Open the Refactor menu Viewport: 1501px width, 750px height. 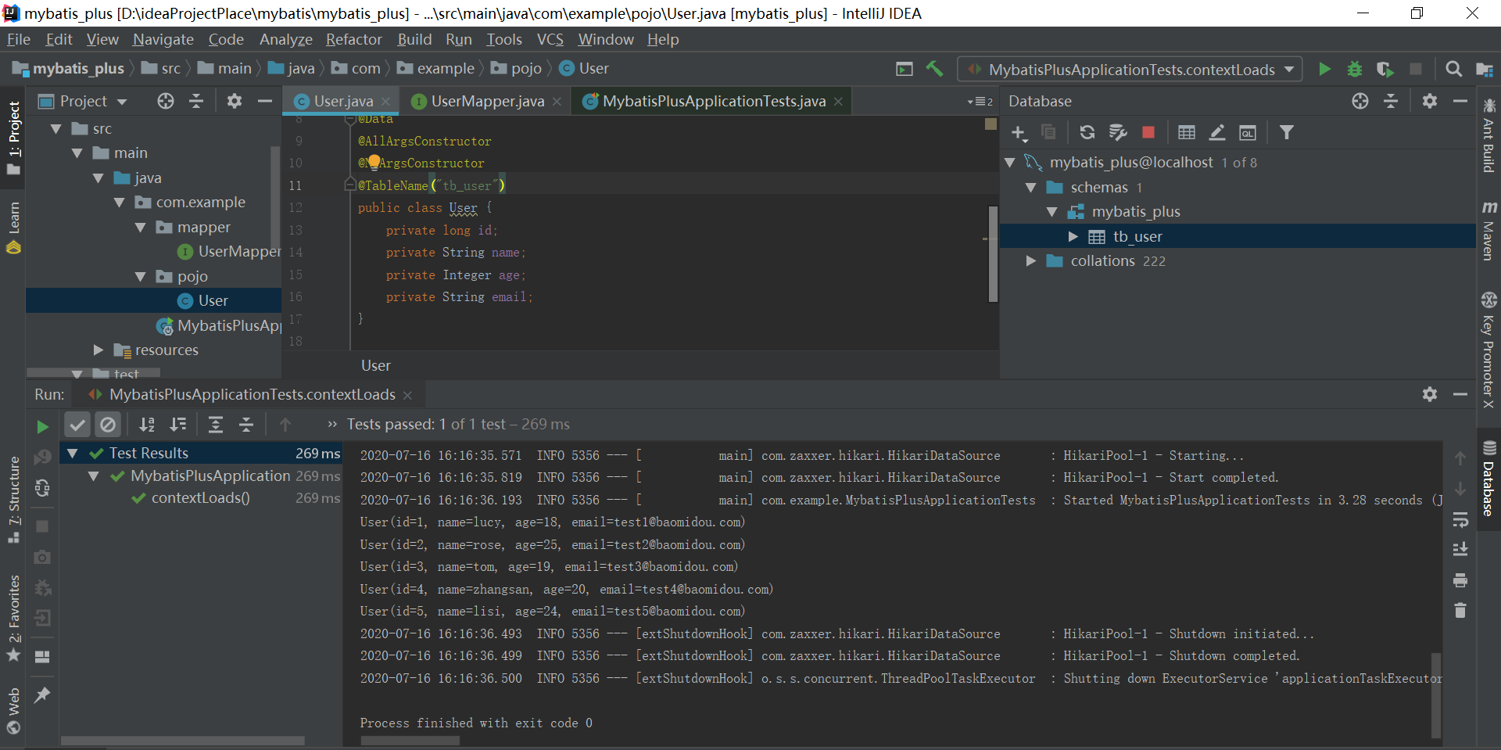coord(353,39)
